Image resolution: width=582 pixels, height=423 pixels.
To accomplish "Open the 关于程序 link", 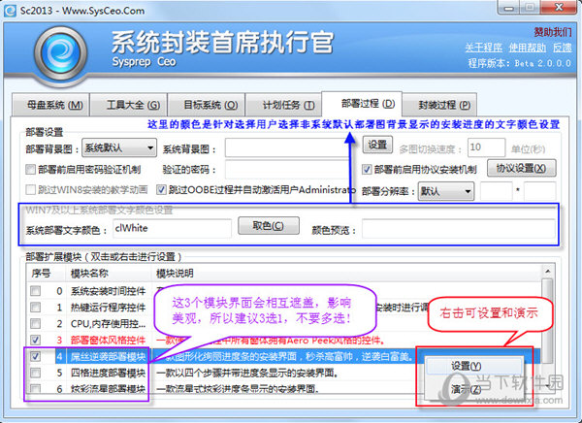I will click(x=484, y=48).
